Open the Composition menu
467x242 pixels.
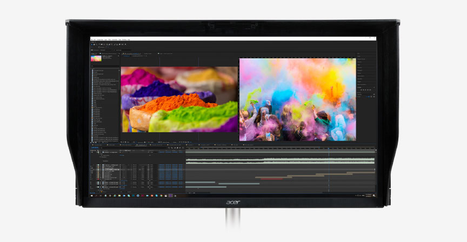(x=100, y=39)
